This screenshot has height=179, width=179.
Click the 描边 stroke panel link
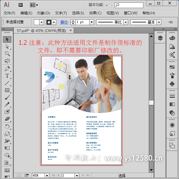(x=64, y=22)
